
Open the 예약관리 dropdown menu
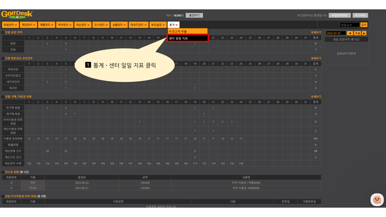pos(65,25)
